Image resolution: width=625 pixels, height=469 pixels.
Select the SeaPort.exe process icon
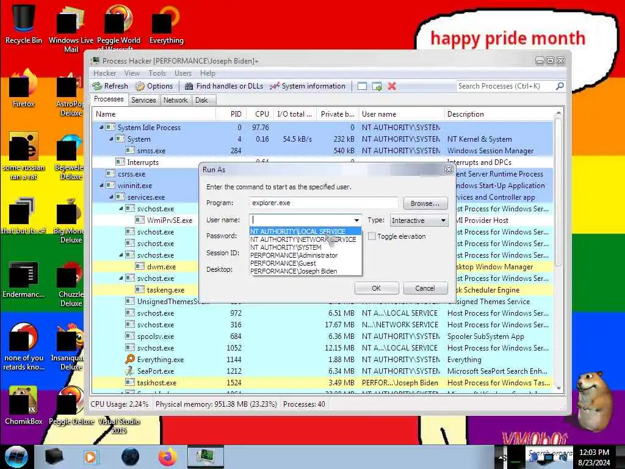130,371
